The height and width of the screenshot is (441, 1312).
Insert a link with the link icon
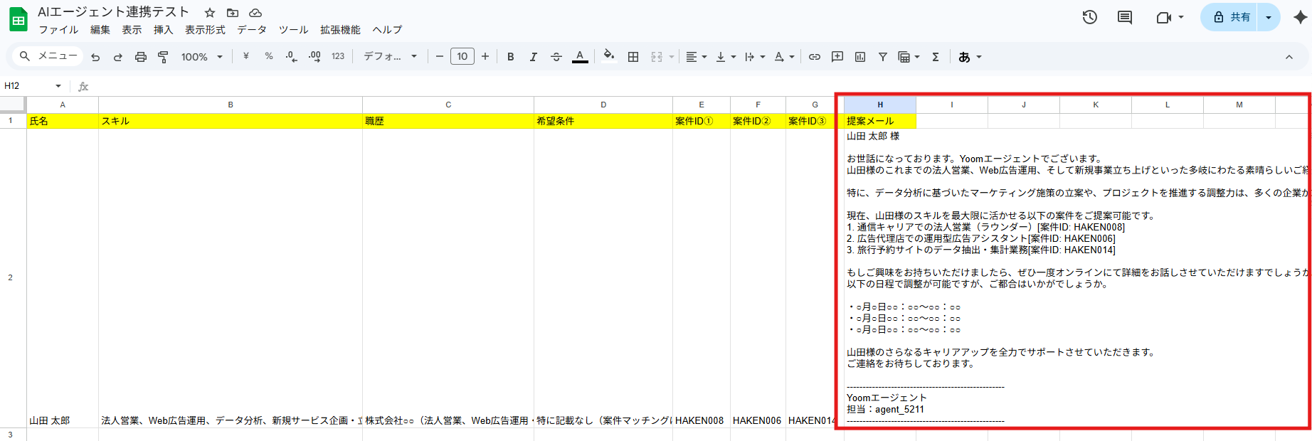[x=815, y=57]
